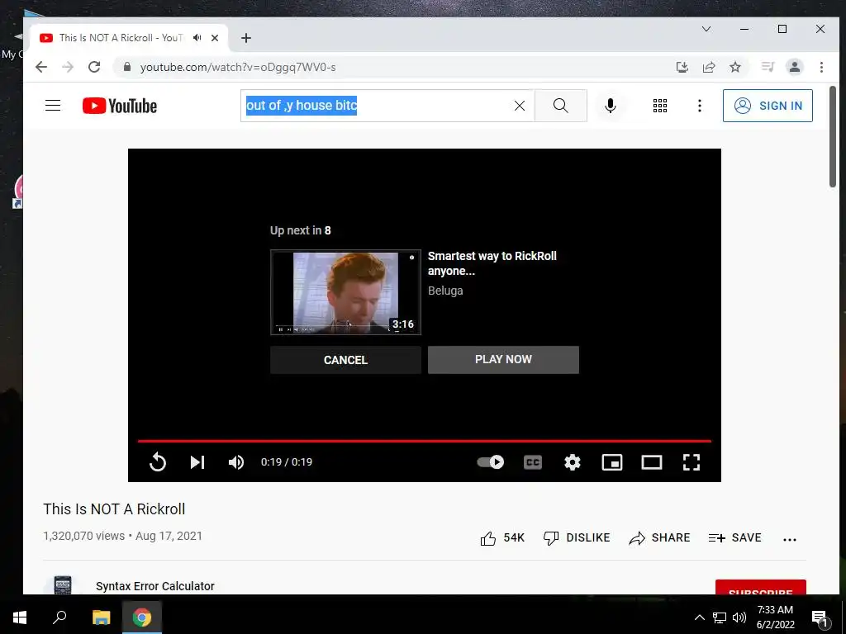Go back in browser
The height and width of the screenshot is (634, 846).
point(41,67)
